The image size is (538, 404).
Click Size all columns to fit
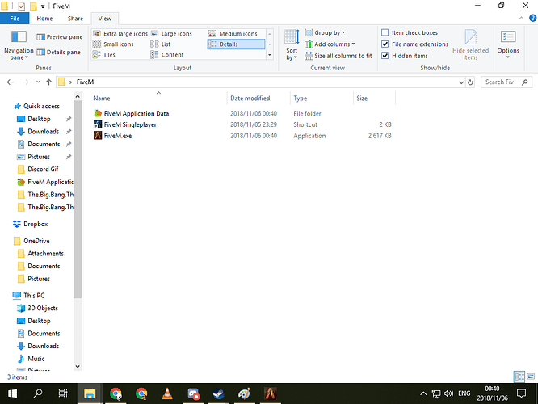pos(338,56)
